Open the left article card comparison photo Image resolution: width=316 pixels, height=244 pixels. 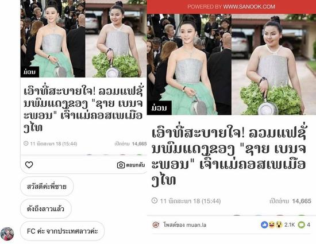tap(83, 38)
